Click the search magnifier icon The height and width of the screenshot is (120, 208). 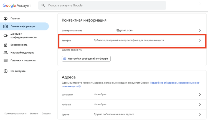point(43,6)
